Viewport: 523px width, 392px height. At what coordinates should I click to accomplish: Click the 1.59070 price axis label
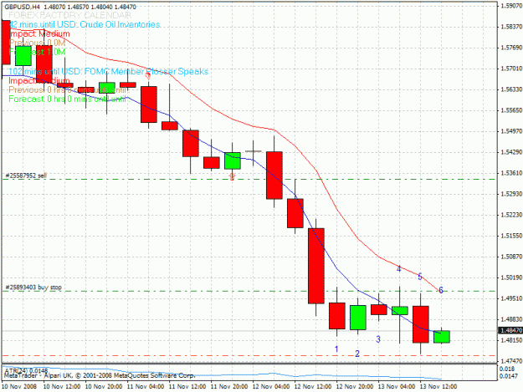(x=511, y=6)
